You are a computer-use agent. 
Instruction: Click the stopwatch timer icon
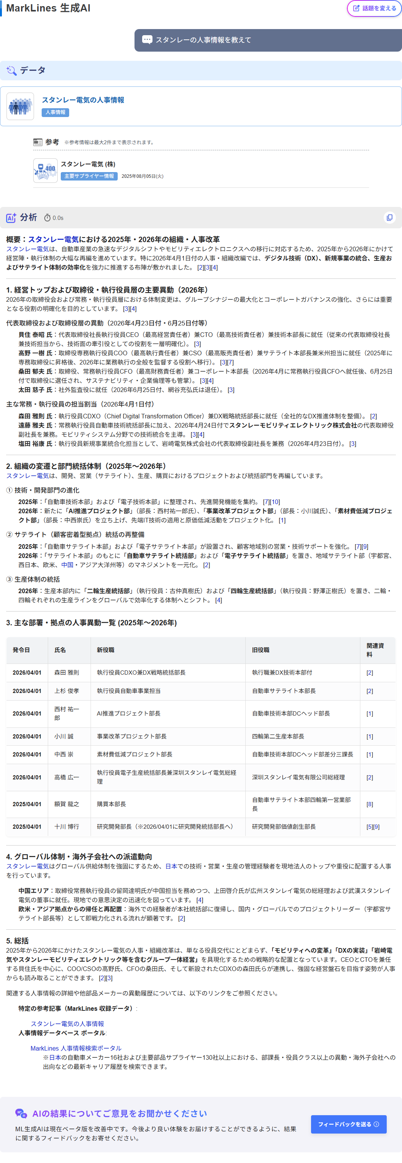pos(47,218)
